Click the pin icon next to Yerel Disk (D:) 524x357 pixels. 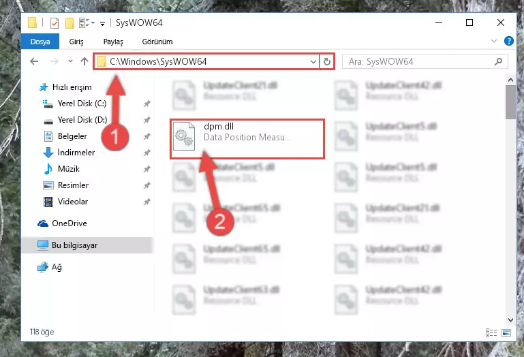147,120
